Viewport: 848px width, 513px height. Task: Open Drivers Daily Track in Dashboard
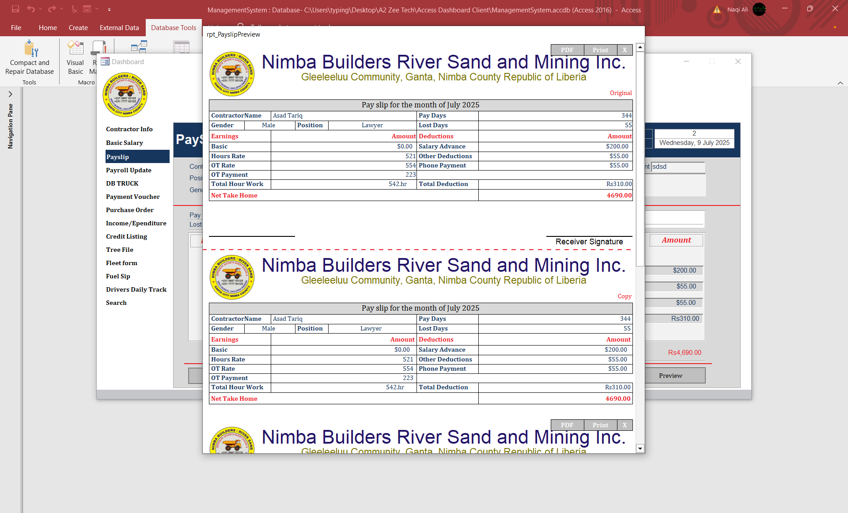[136, 289]
